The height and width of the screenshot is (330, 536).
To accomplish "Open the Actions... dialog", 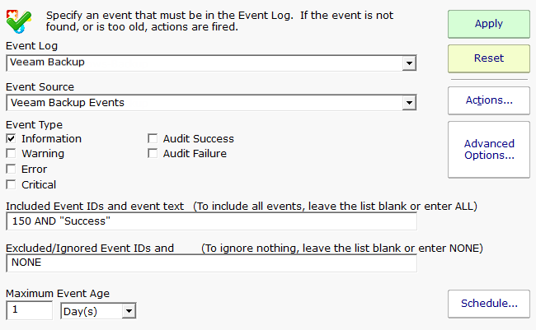I will point(489,100).
